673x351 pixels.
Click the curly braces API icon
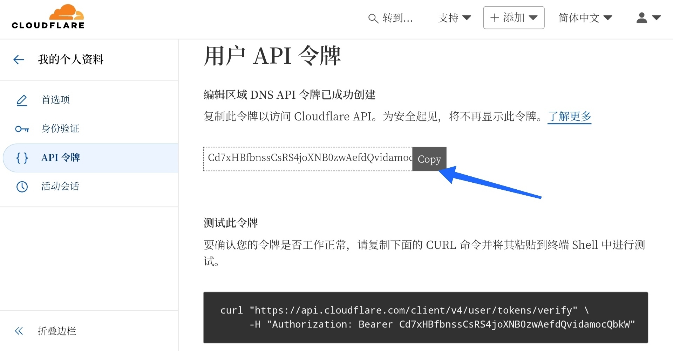(x=22, y=158)
